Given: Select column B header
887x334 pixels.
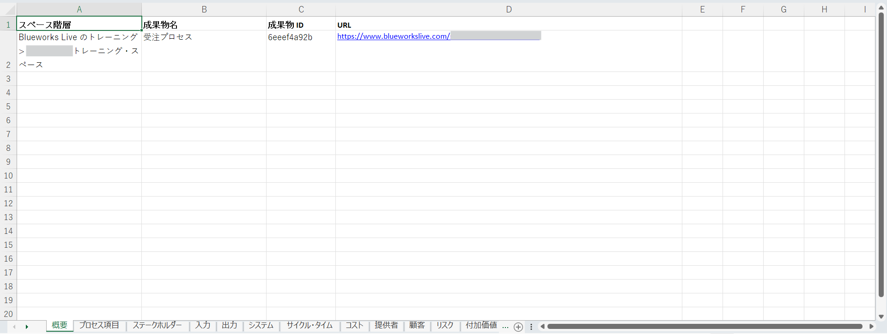Looking at the screenshot, I should (x=204, y=10).
